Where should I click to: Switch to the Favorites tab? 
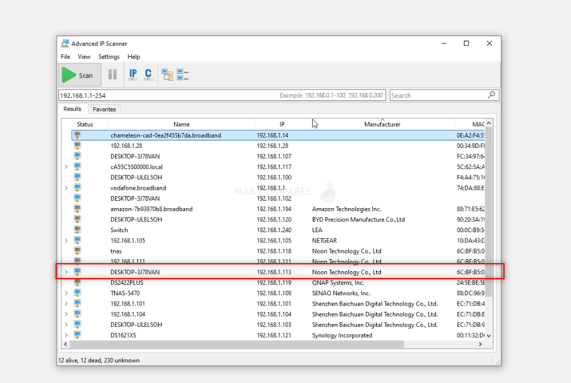click(x=104, y=110)
